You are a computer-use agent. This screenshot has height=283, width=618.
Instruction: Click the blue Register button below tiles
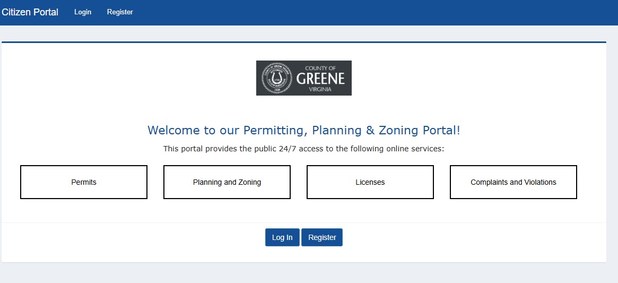tap(322, 237)
